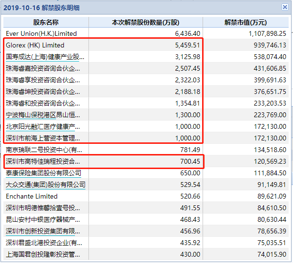Open 北京阳光融汇医疗健康产 shareholder link

click(x=43, y=127)
